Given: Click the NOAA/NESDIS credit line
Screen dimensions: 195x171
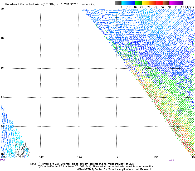Looking at the screenshot, I should click(x=114, y=169).
